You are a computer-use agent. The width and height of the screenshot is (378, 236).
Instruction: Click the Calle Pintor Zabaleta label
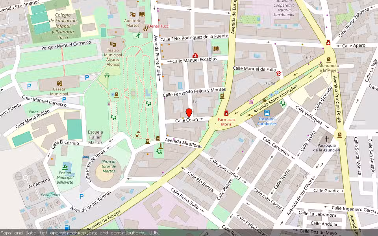(354, 22)
